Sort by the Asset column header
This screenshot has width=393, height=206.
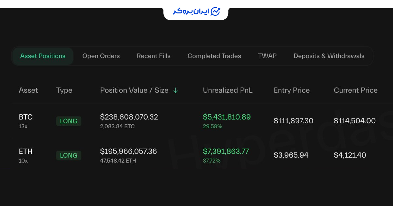pos(28,91)
